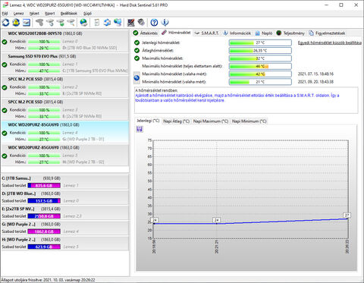Click the blue question mark Help icon
Image resolution: width=364 pixels, height=283 pixels.
tap(154, 23)
